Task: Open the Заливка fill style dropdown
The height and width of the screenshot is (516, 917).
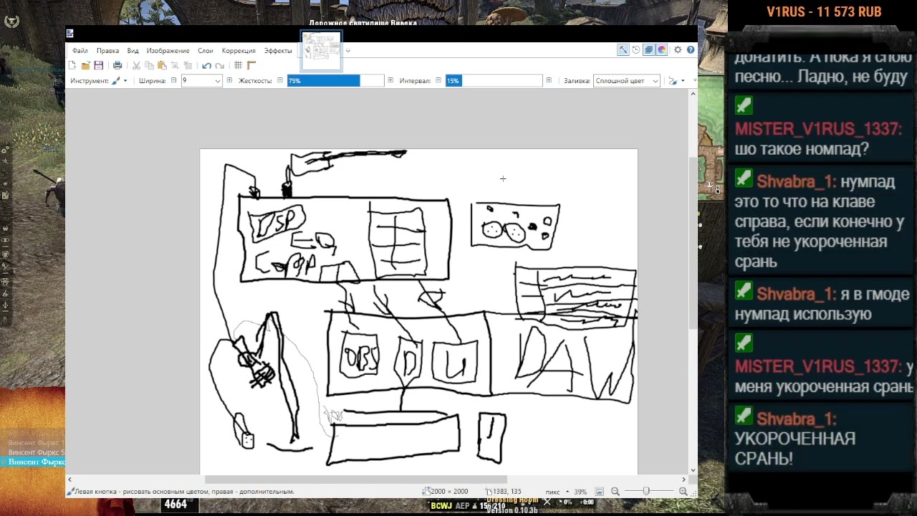Action: coord(626,81)
